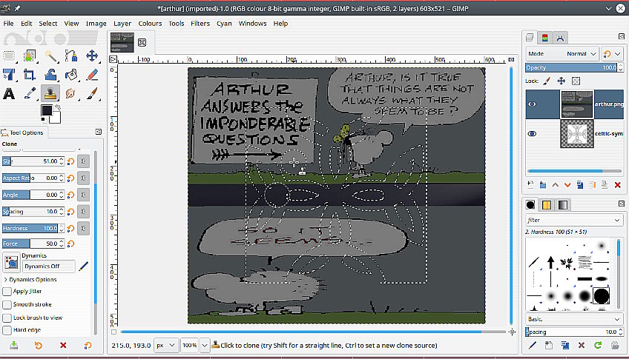Enable the Hard edge checkbox
629x359 pixels.
click(x=7, y=330)
